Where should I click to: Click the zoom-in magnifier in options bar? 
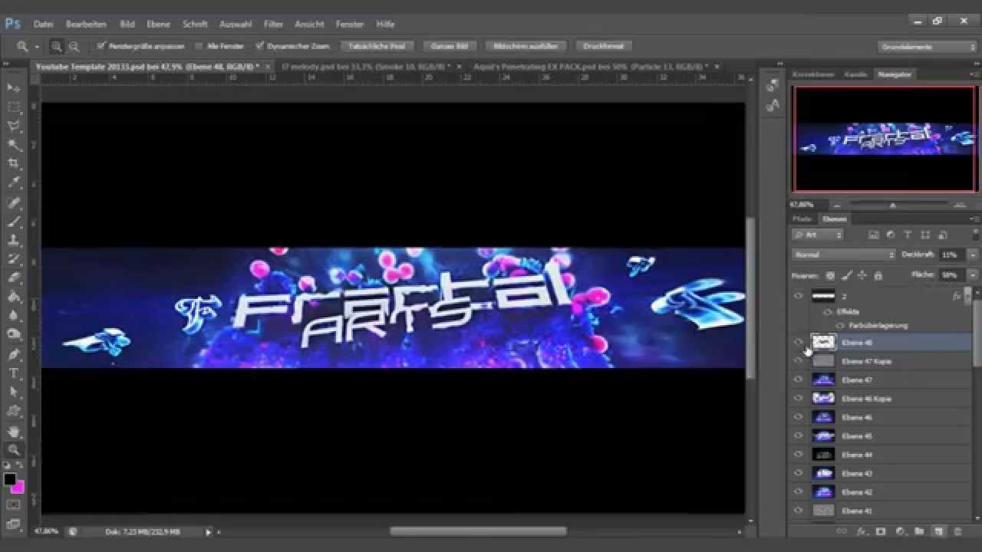coord(57,47)
